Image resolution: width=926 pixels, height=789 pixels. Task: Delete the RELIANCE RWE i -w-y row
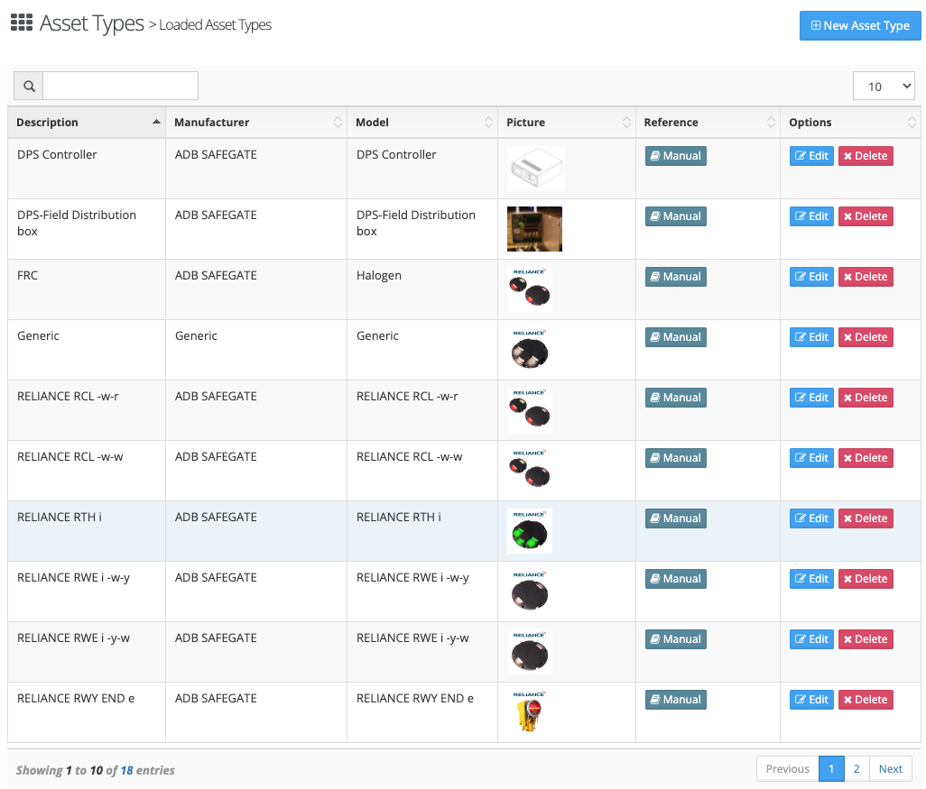(x=866, y=579)
